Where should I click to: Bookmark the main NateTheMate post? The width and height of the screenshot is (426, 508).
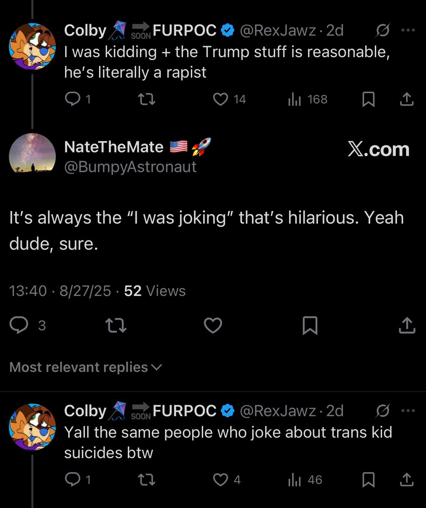(310, 326)
